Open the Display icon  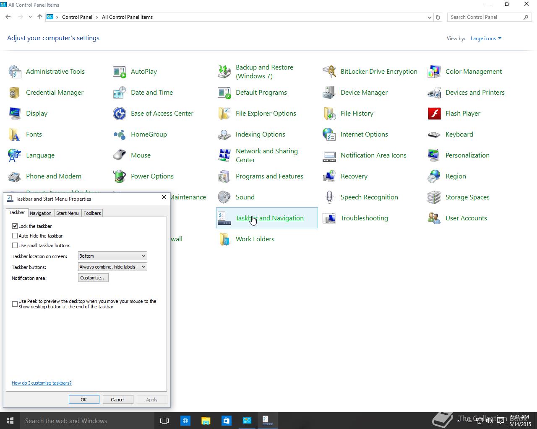[15, 114]
